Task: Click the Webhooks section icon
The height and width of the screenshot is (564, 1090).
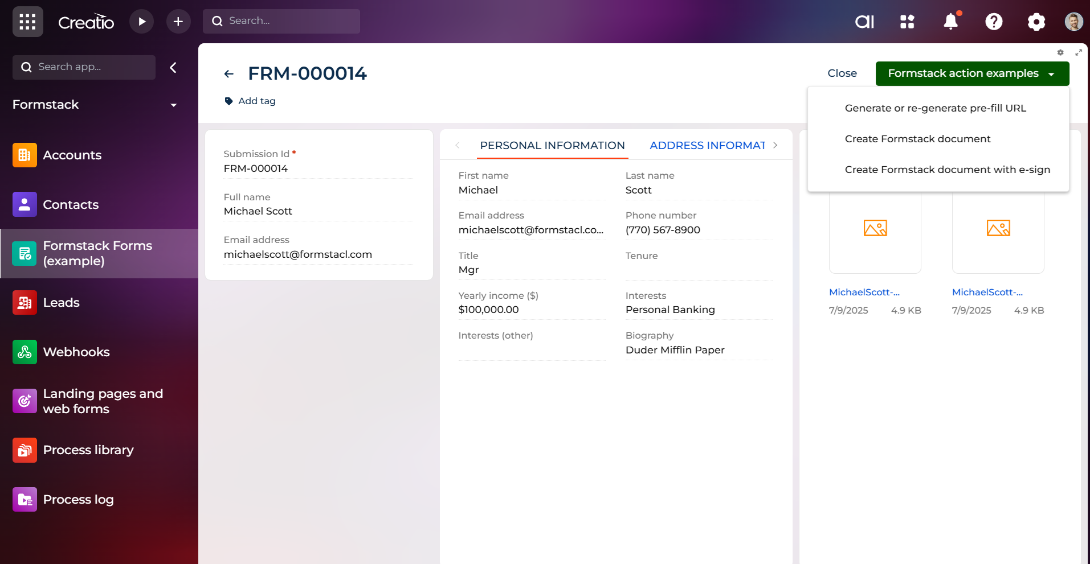Action: click(25, 352)
